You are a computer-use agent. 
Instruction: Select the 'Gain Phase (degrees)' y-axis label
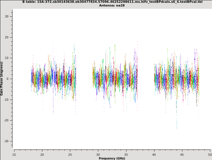tap(2, 78)
